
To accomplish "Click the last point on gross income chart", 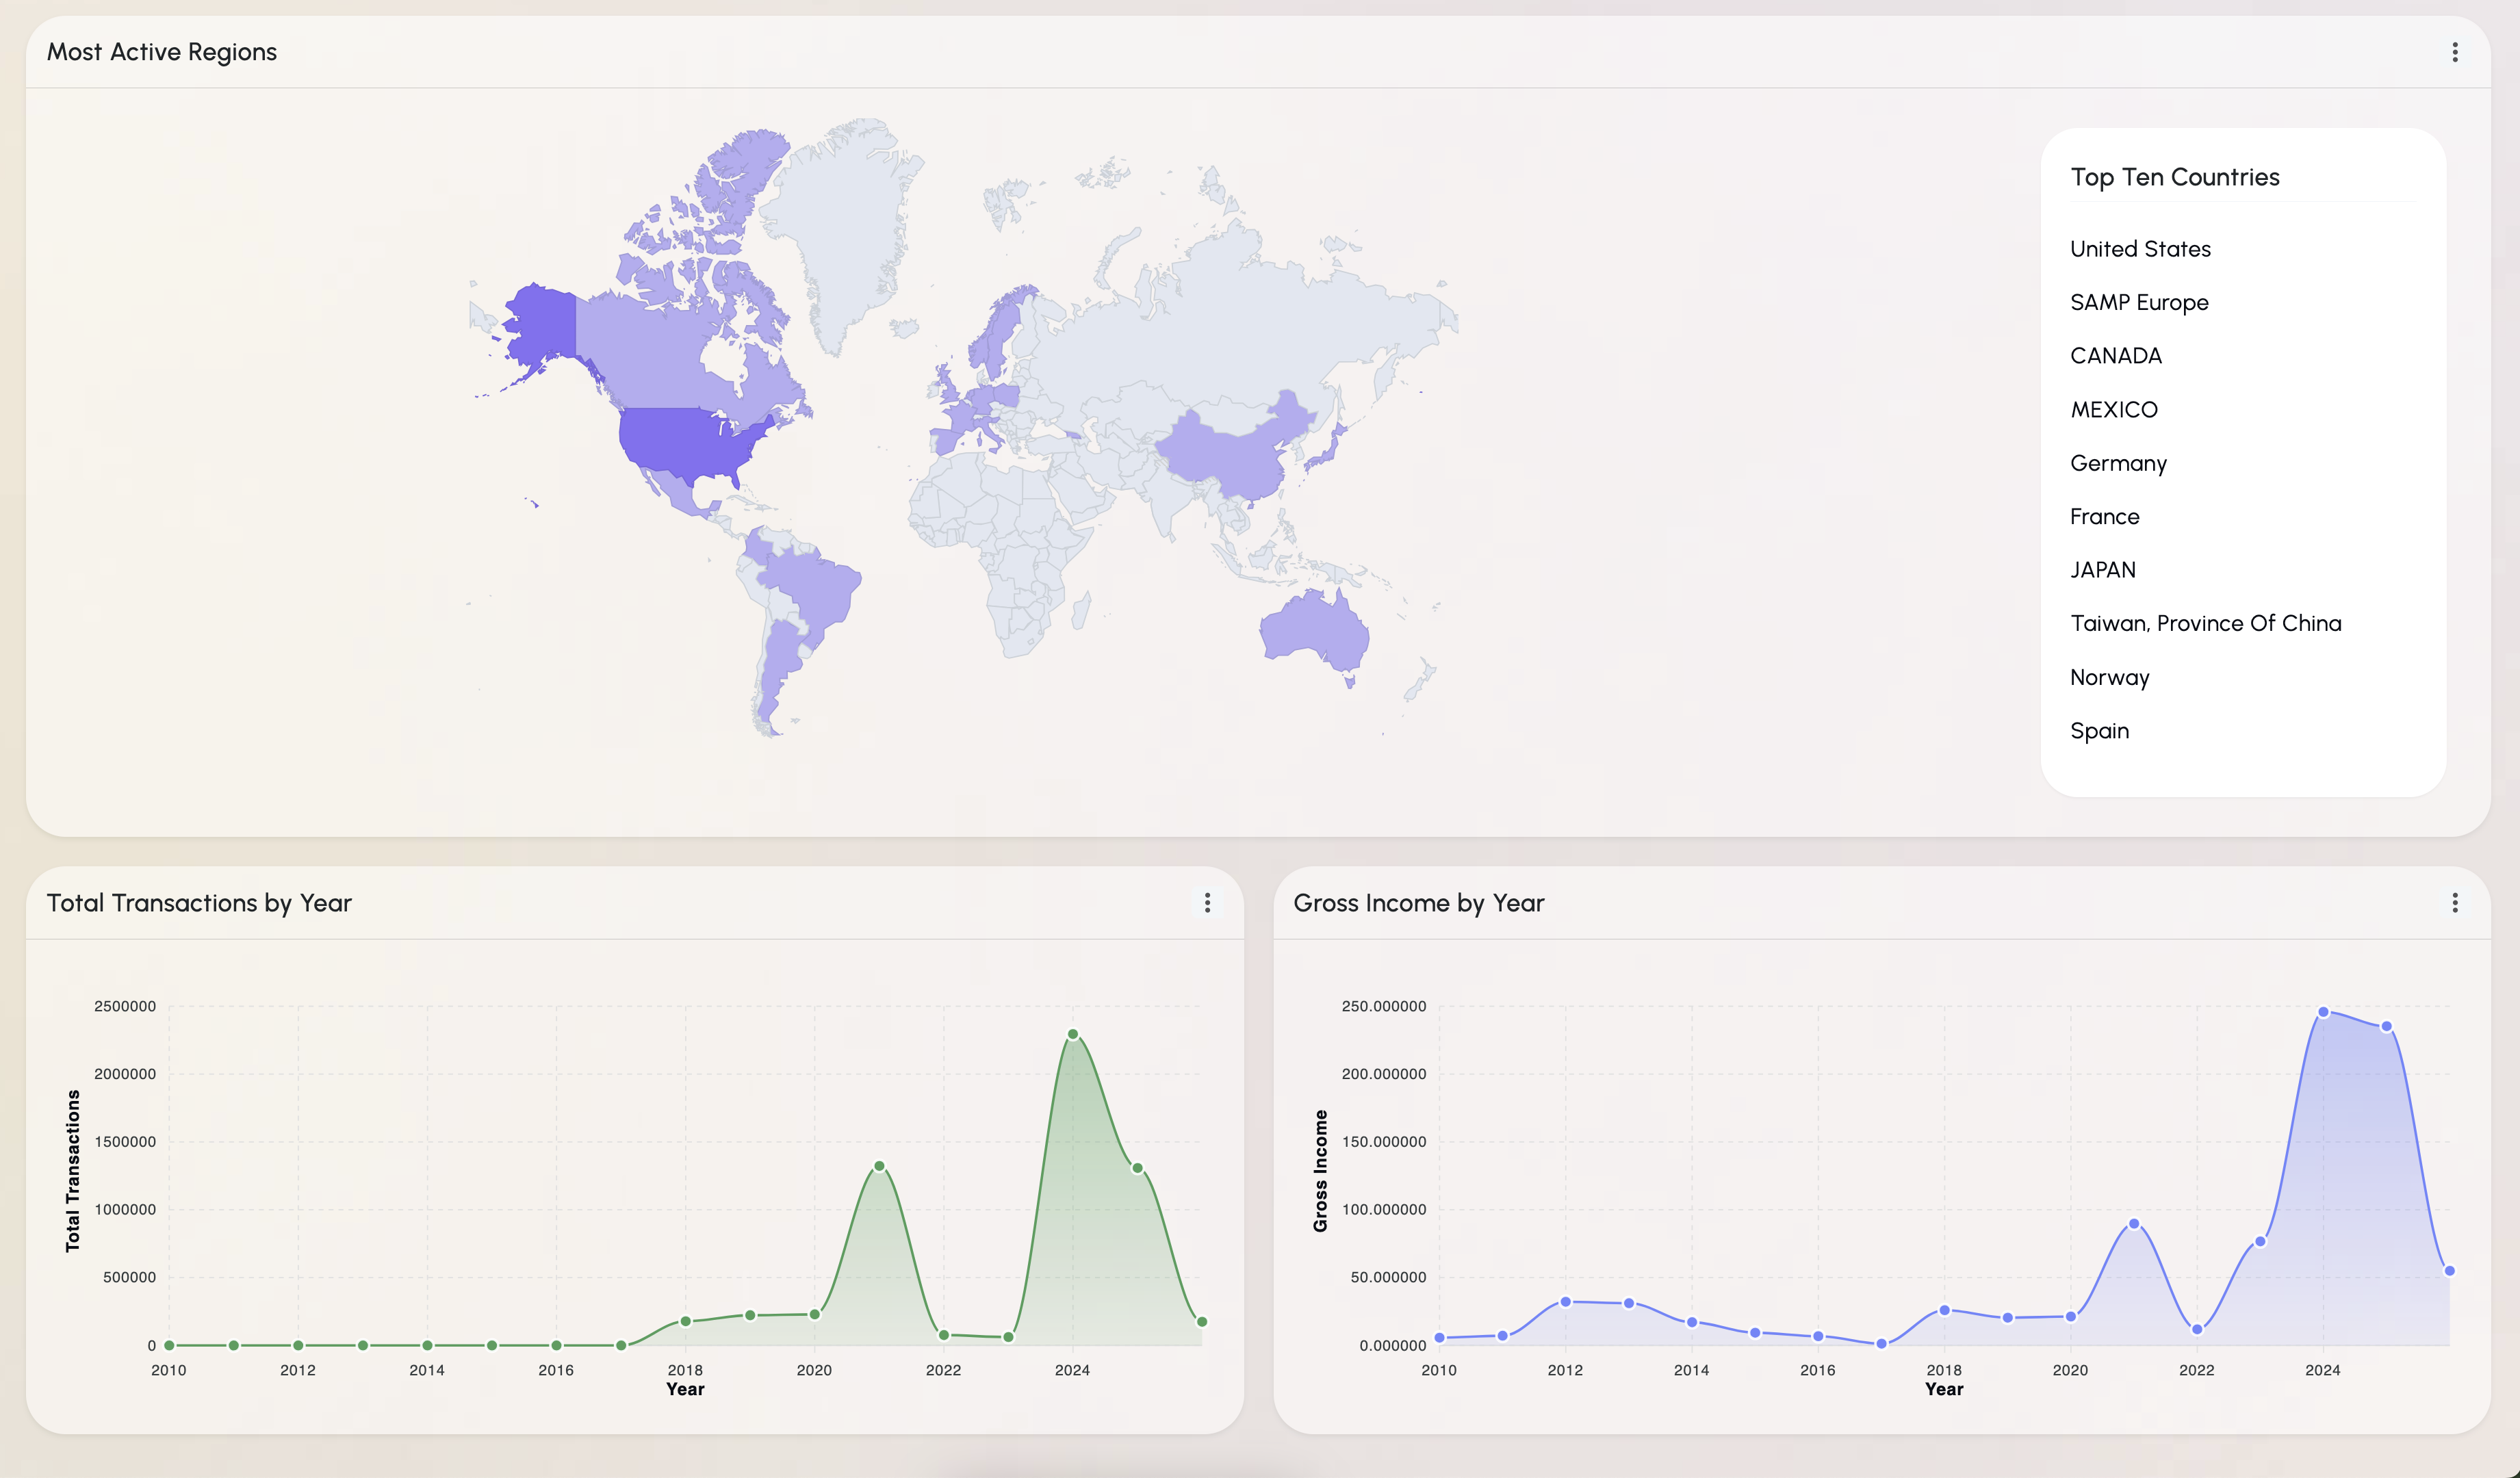I will tap(2449, 1271).
